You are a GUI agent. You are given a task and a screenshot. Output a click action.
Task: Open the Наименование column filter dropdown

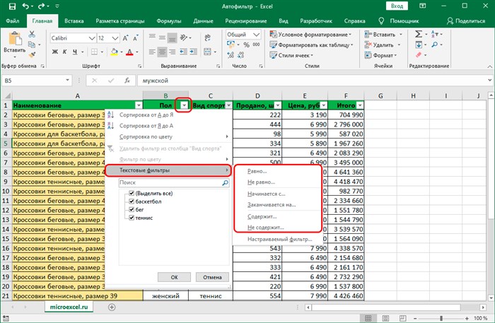tap(139, 105)
